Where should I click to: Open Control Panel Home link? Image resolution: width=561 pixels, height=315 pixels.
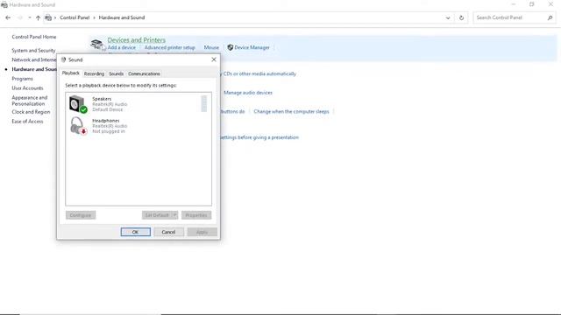pos(34,37)
